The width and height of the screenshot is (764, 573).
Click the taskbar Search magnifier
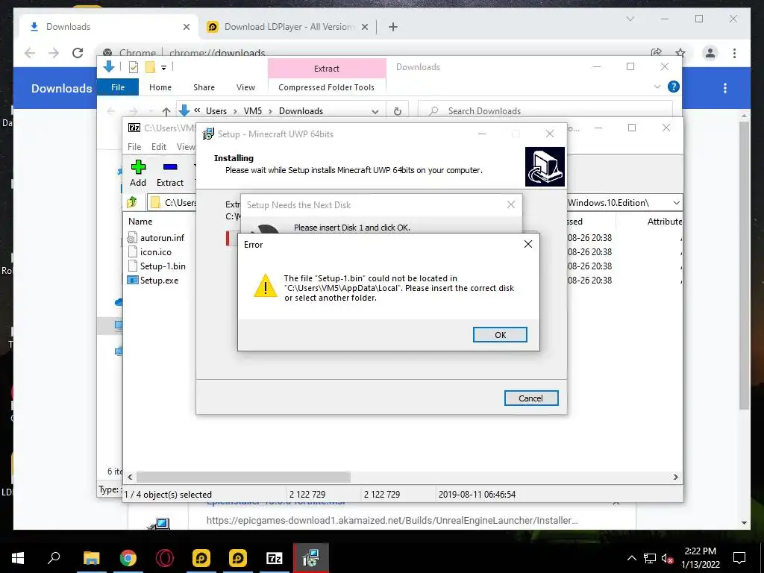click(54, 558)
